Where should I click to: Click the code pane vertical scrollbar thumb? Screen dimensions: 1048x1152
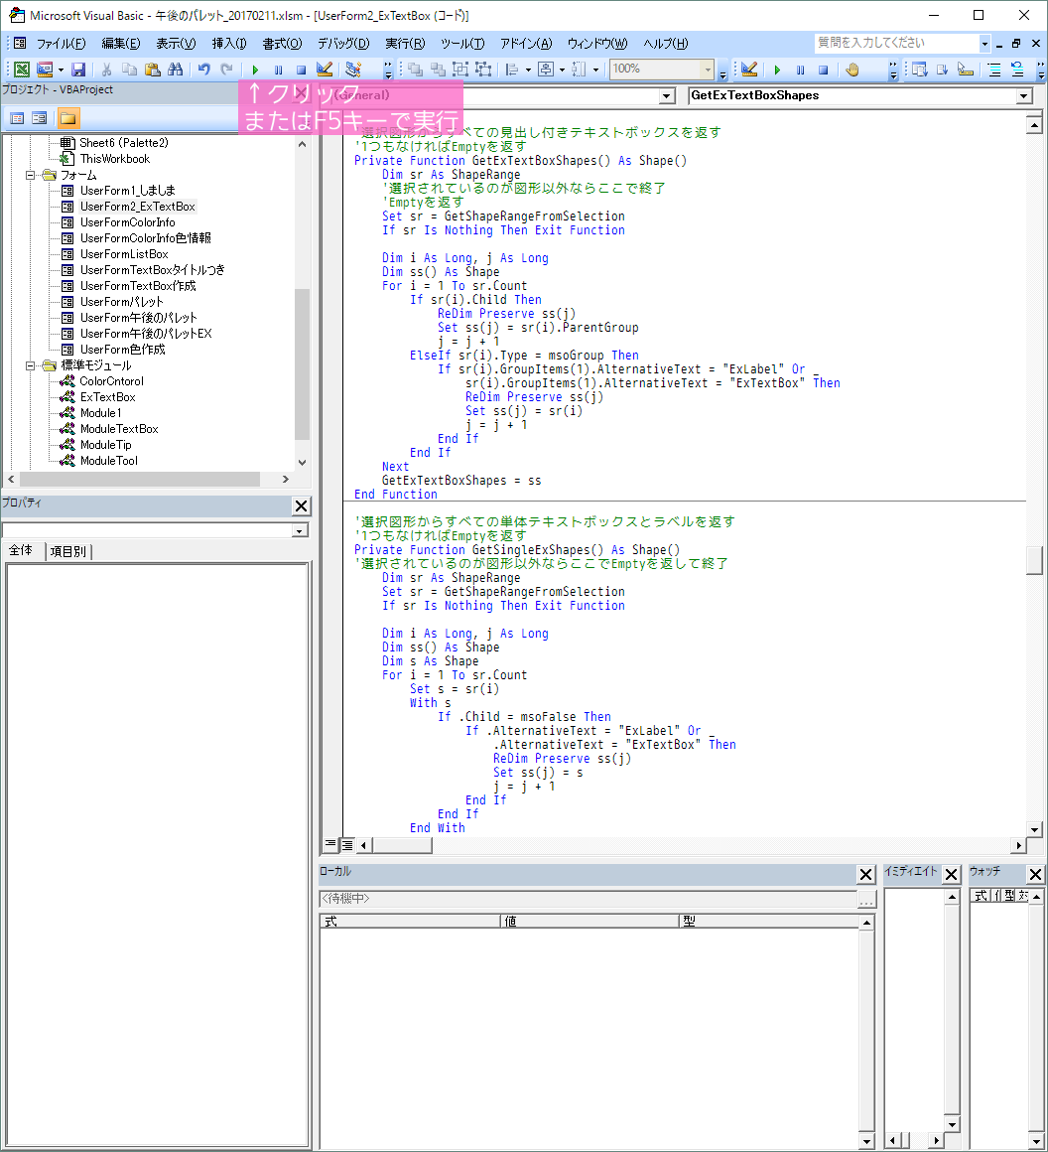[1034, 560]
